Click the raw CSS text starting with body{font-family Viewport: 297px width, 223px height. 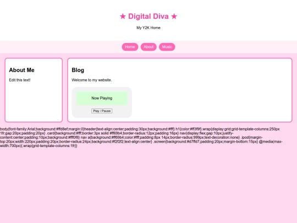[141, 138]
